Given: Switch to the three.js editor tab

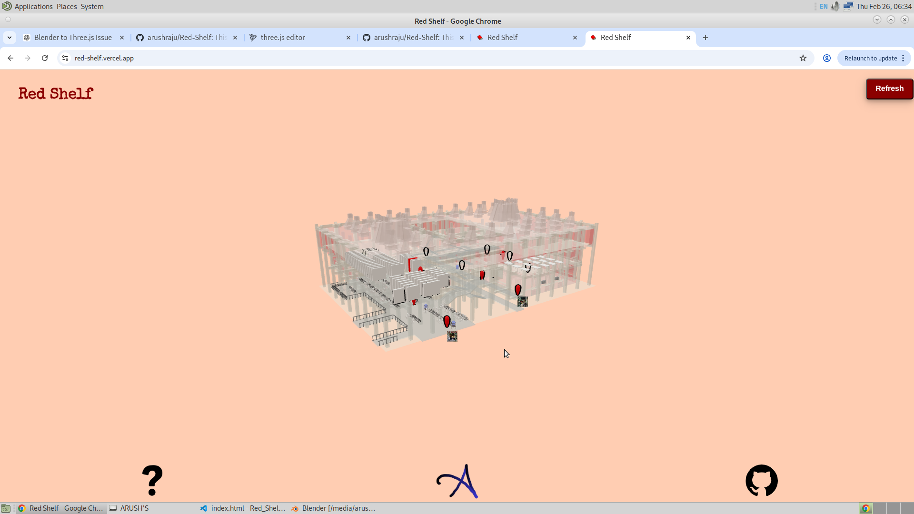Looking at the screenshot, I should [x=283, y=37].
